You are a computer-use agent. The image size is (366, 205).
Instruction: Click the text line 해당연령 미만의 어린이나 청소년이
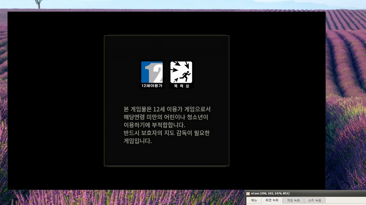[x=166, y=117]
